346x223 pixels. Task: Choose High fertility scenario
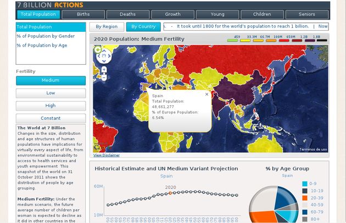[51, 106]
